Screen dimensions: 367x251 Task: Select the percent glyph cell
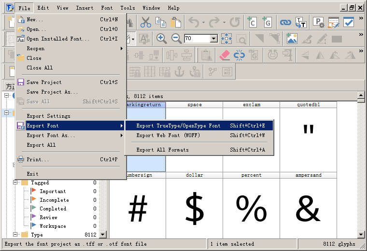(252, 205)
